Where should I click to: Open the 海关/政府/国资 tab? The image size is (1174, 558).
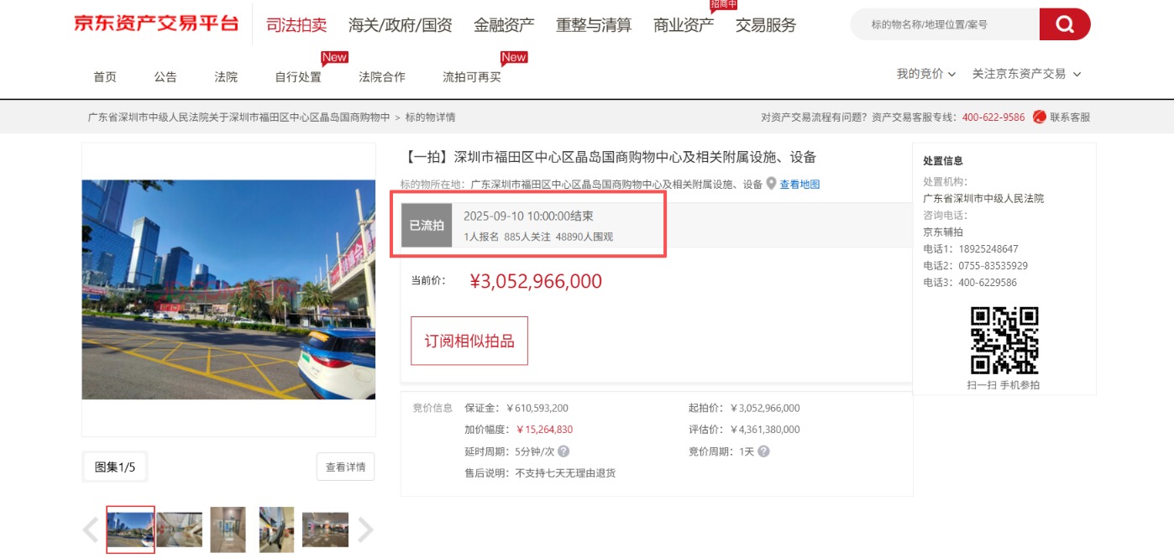[x=401, y=25]
